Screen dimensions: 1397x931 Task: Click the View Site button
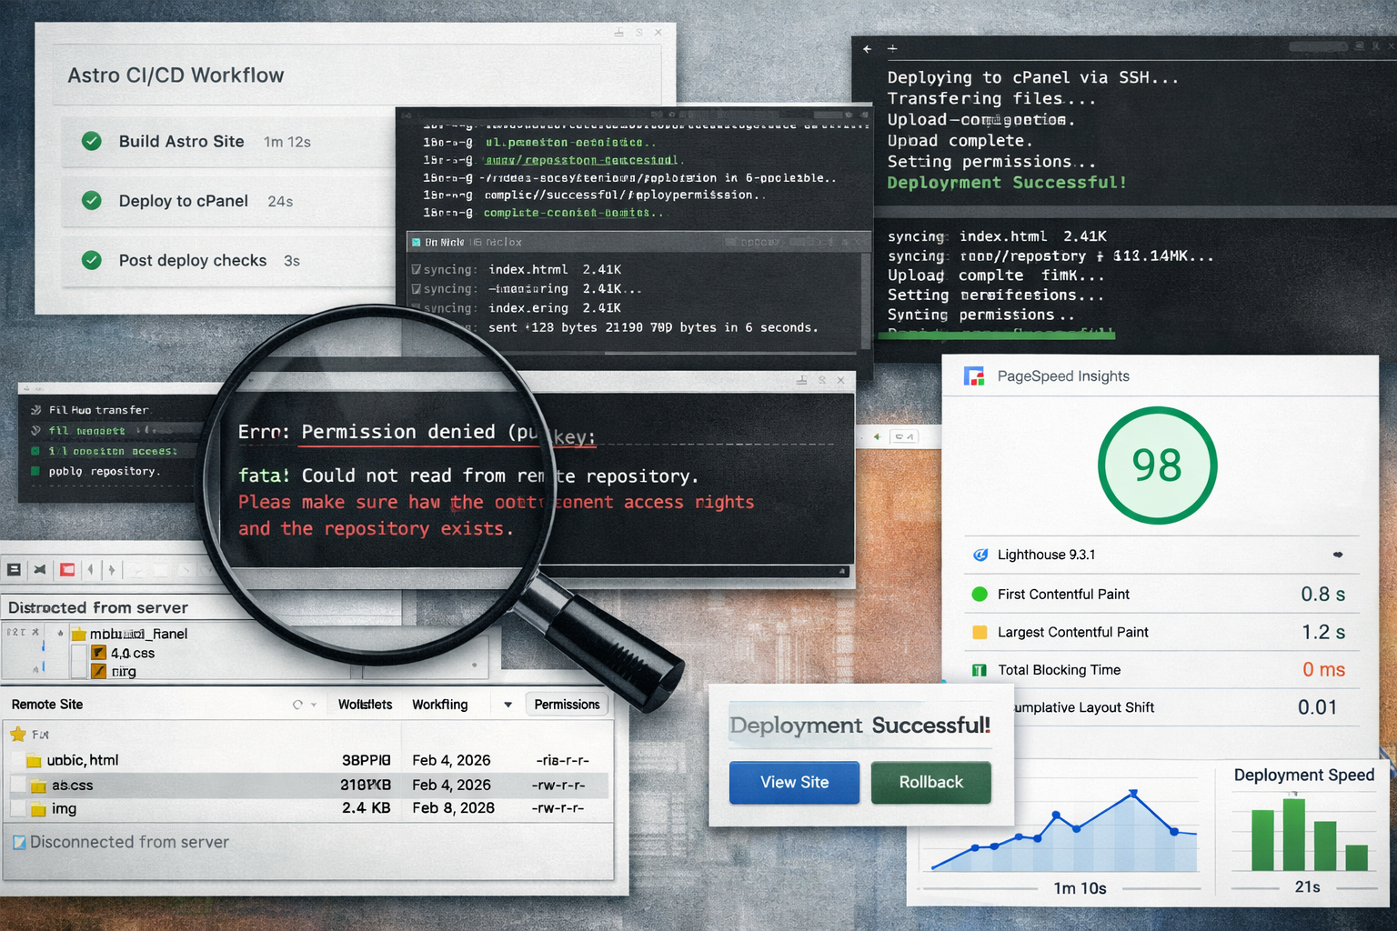click(x=793, y=782)
